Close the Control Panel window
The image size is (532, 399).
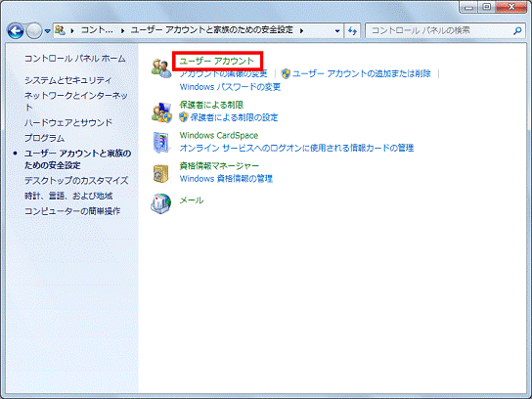coord(511,7)
